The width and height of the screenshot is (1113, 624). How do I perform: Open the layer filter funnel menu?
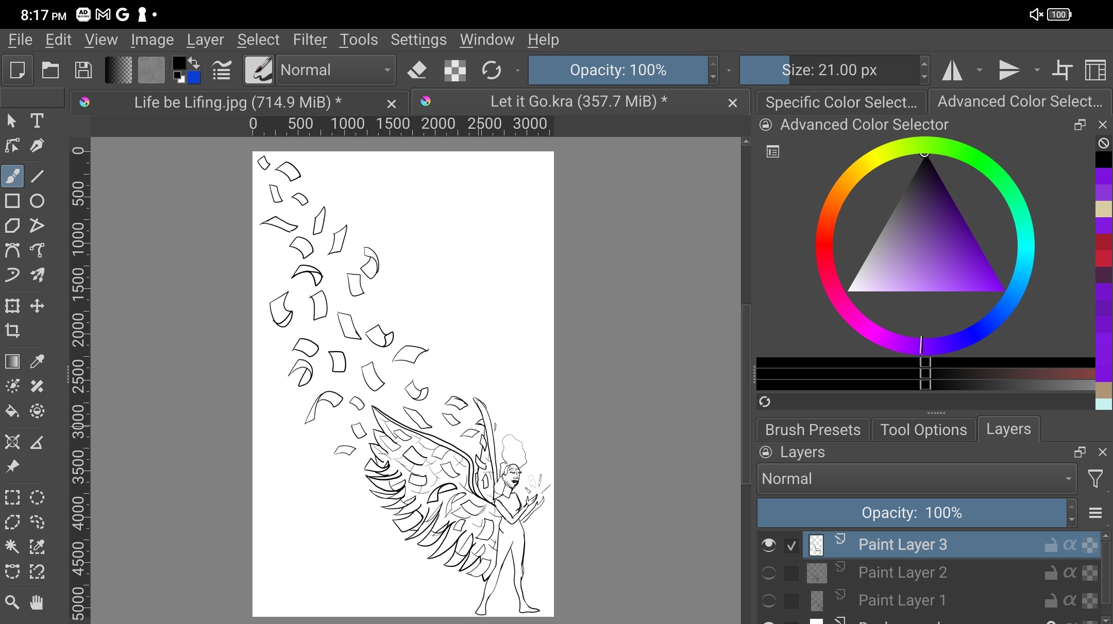coord(1095,479)
